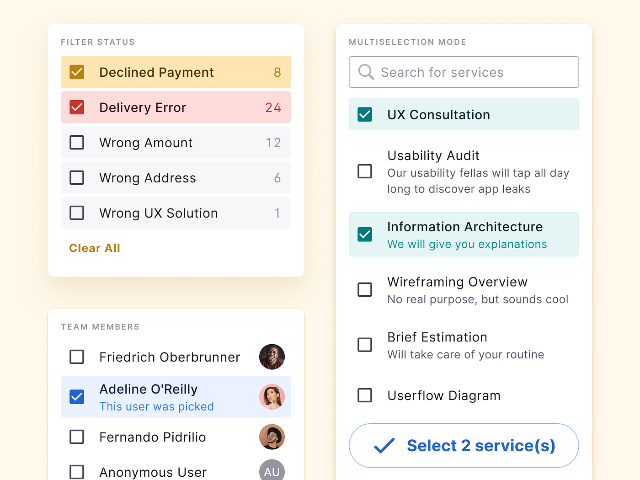
Task: Click 'Our usability fellas' description text
Action: [x=478, y=181]
